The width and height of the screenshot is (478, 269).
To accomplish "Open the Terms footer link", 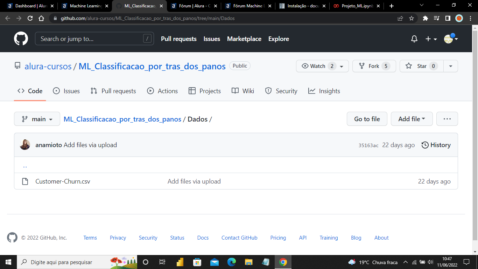I will 90,238.
